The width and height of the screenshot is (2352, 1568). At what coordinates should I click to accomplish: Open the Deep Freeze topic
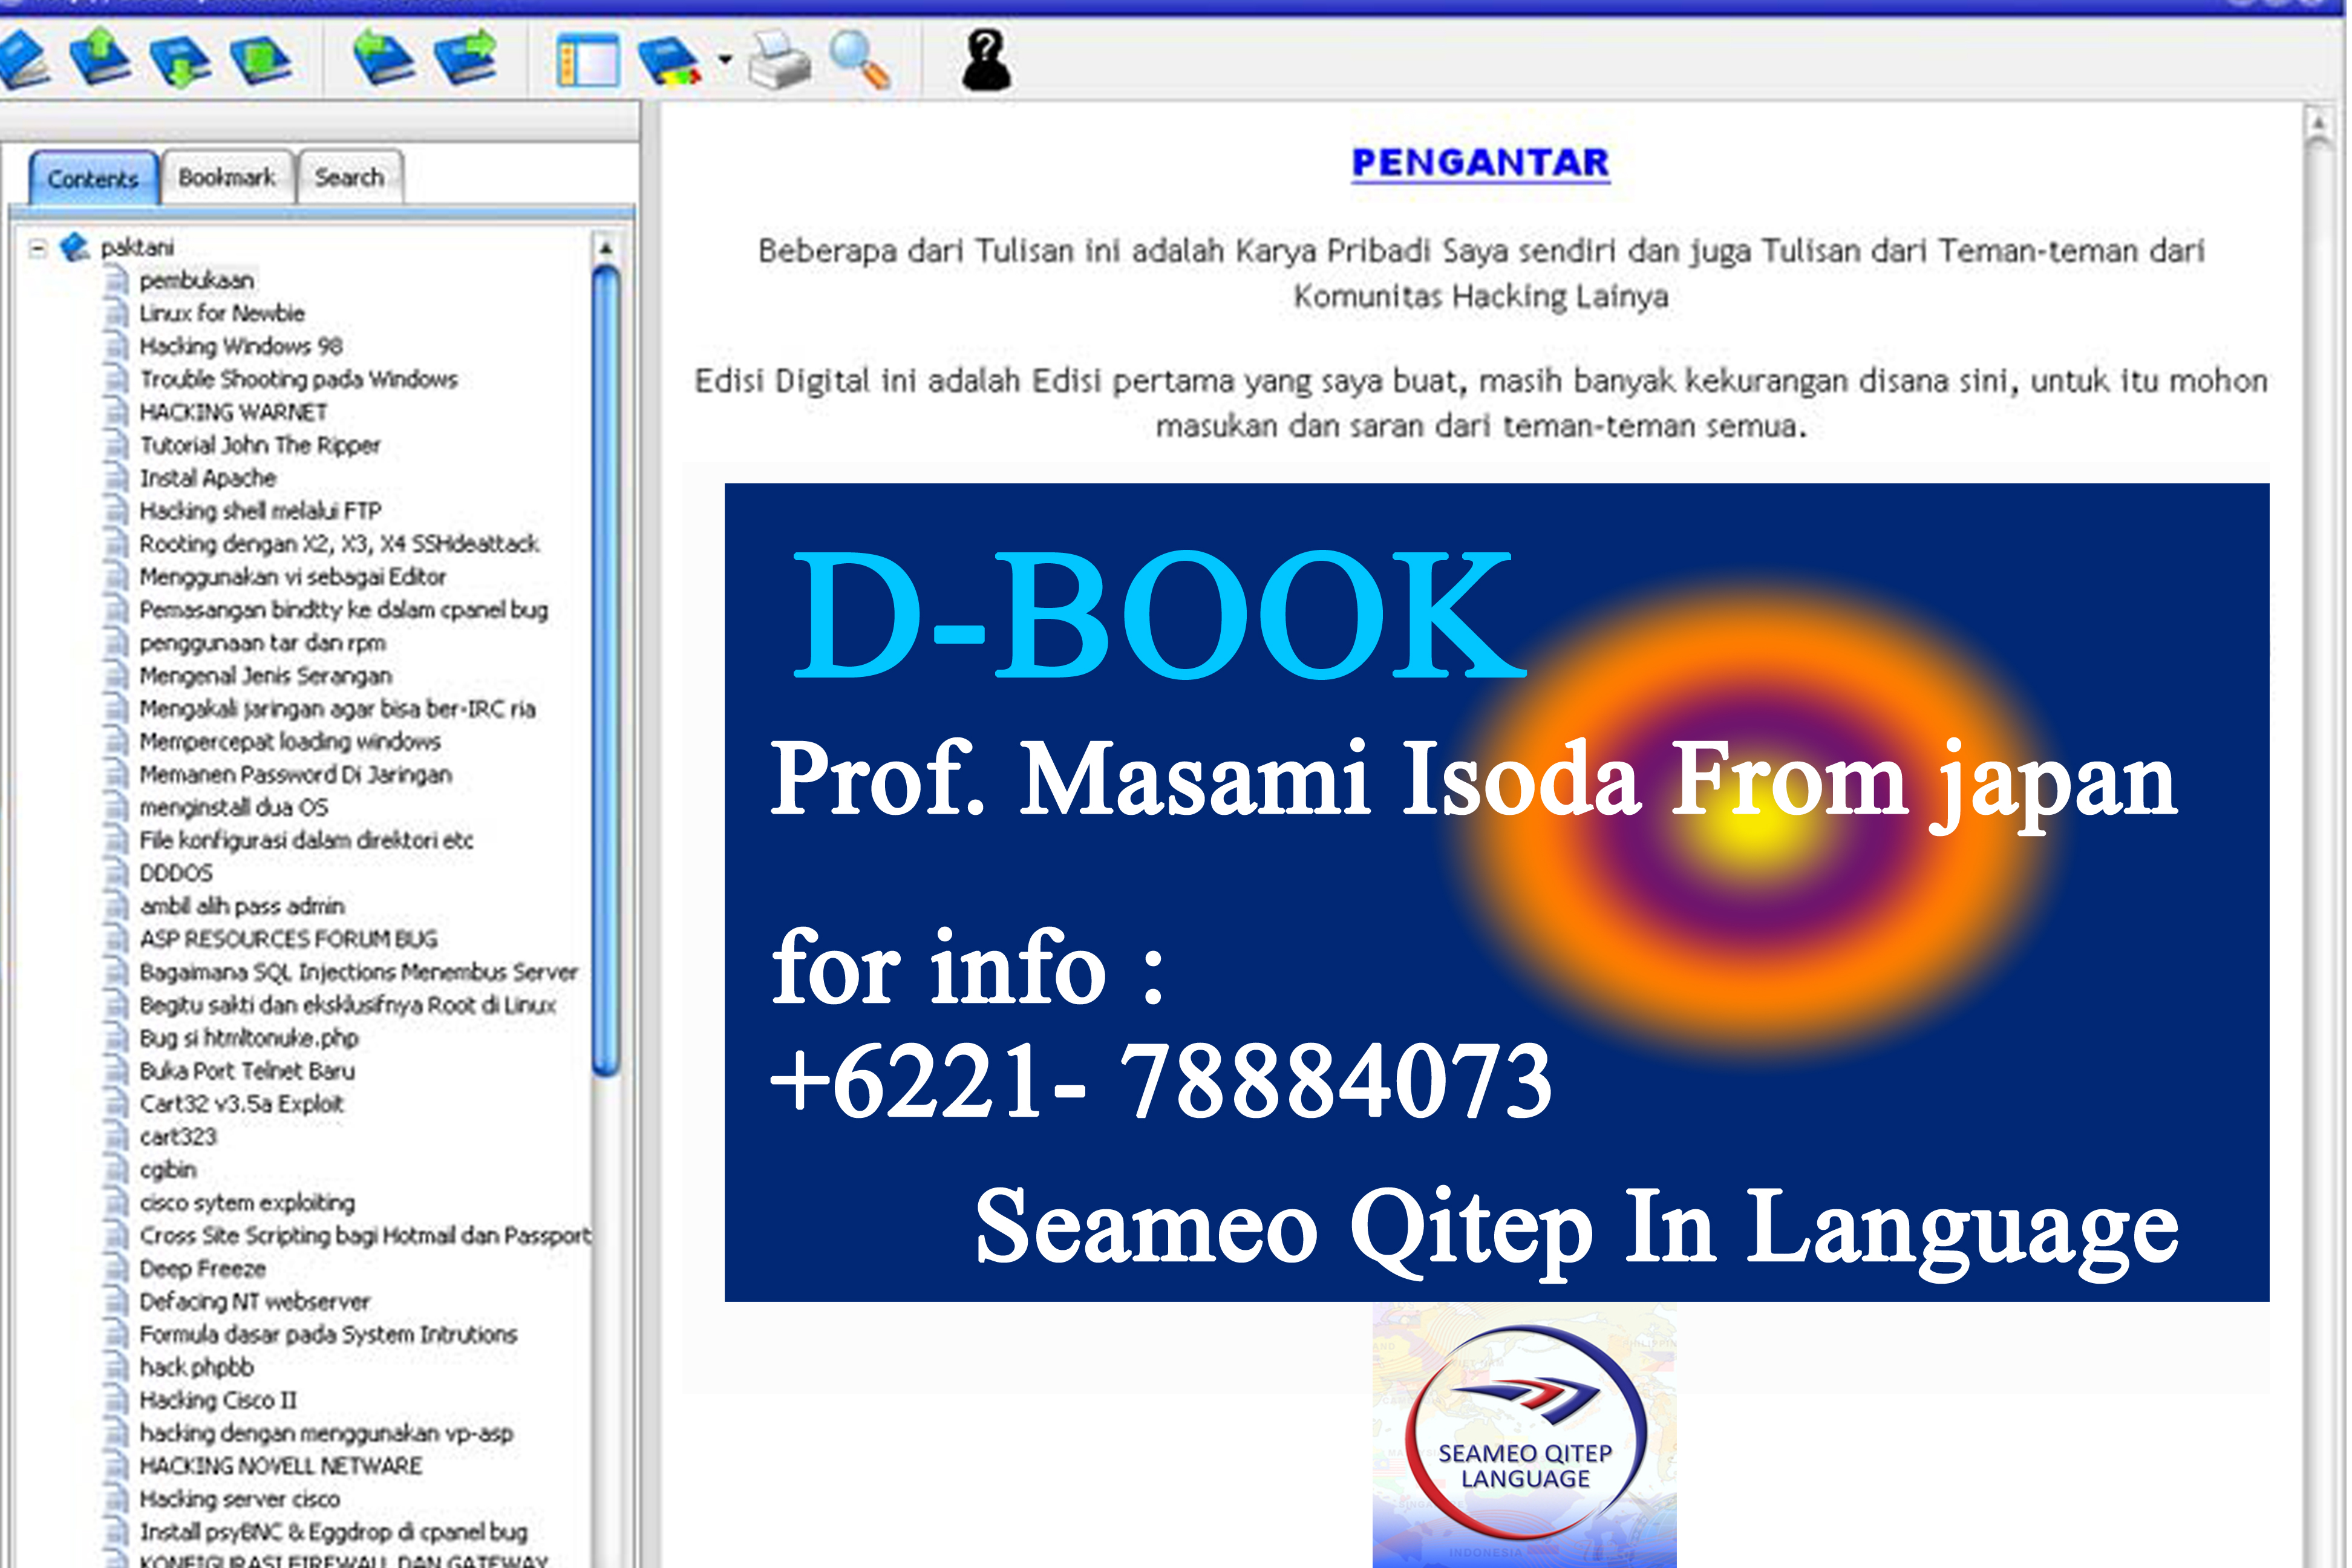point(202,1269)
